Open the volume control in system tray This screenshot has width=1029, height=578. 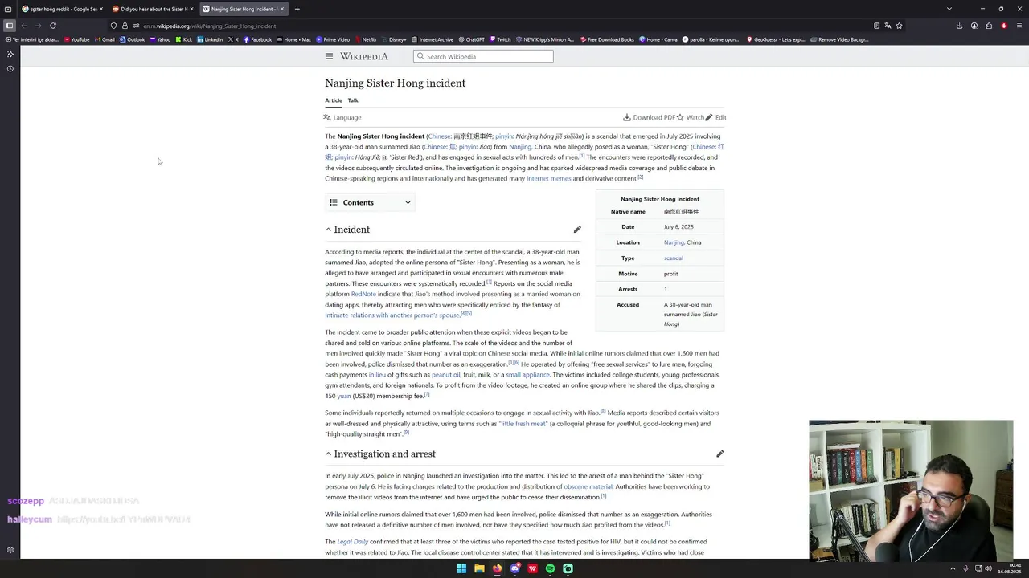[x=989, y=568]
